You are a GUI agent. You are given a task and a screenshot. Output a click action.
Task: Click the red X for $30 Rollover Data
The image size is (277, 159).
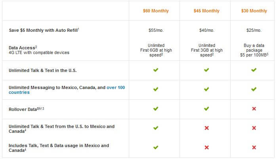pos(254,109)
